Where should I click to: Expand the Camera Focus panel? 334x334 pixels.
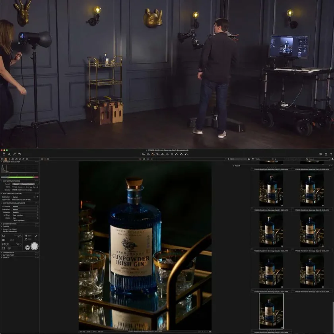[1, 252]
